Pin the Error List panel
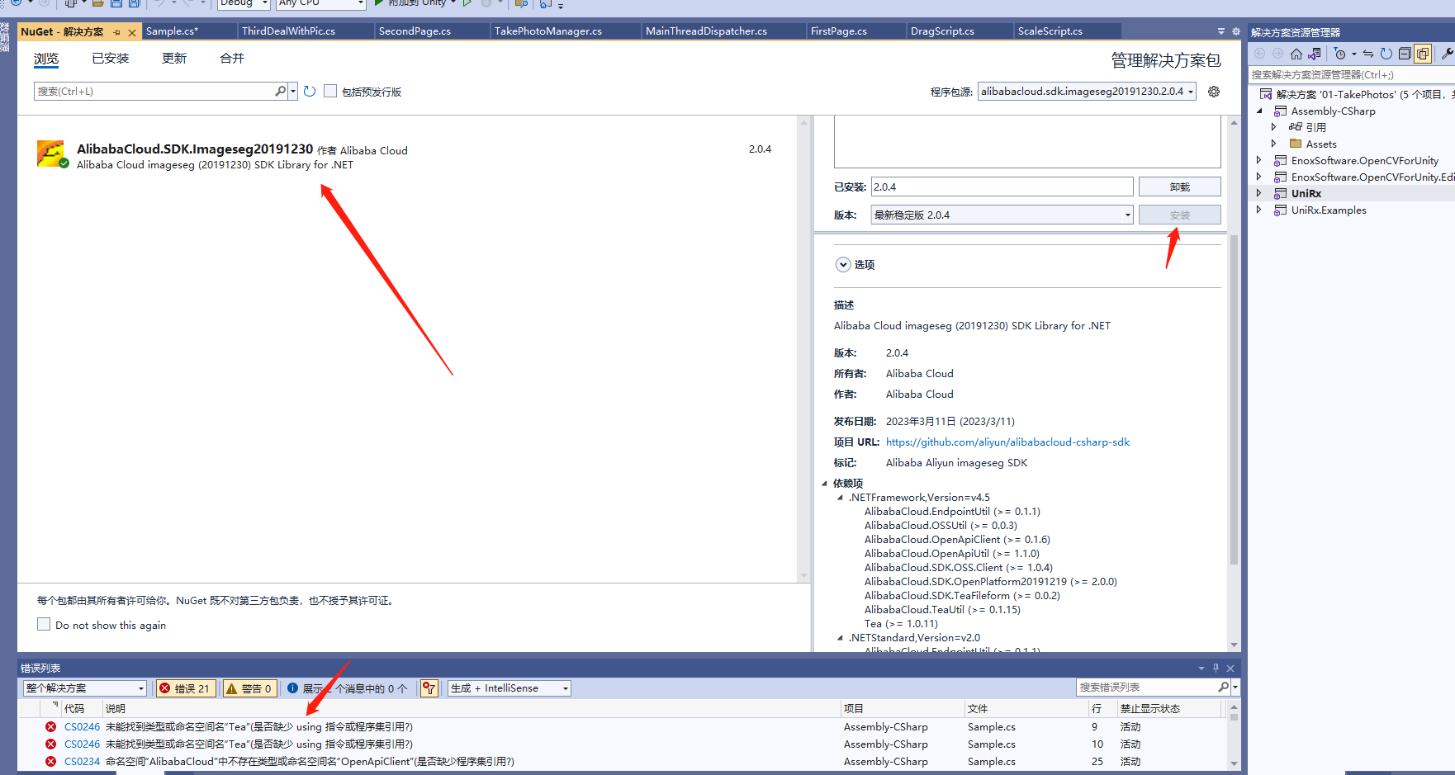Viewport: 1455px width, 775px height. [1216, 669]
